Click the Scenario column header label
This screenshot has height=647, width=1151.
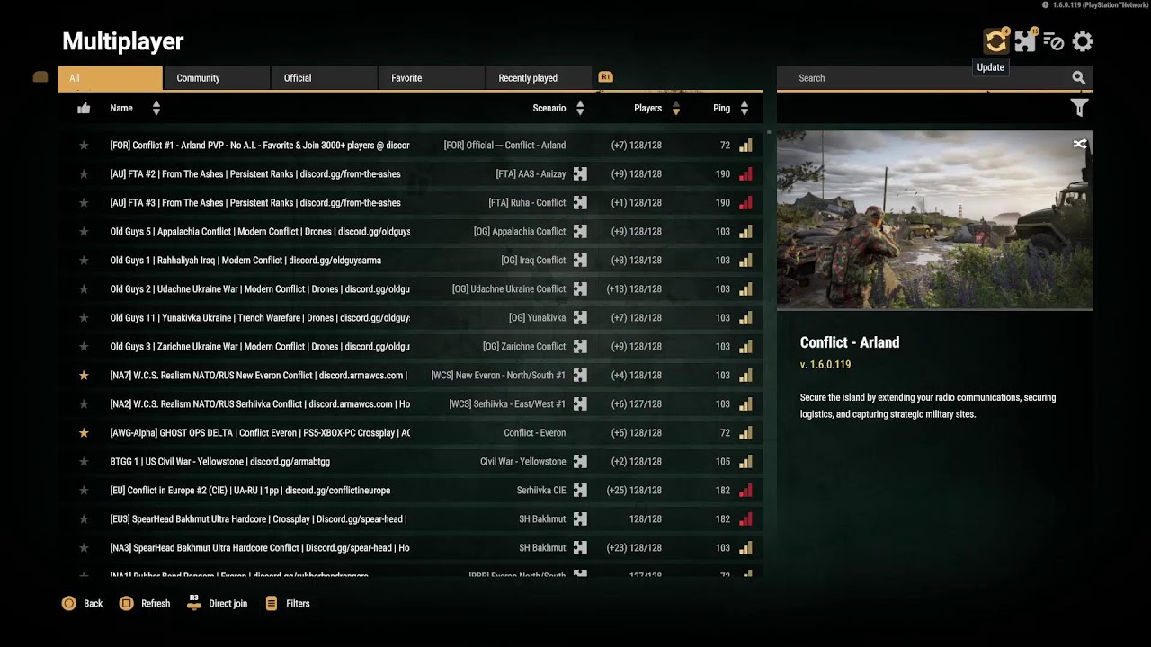[549, 108]
